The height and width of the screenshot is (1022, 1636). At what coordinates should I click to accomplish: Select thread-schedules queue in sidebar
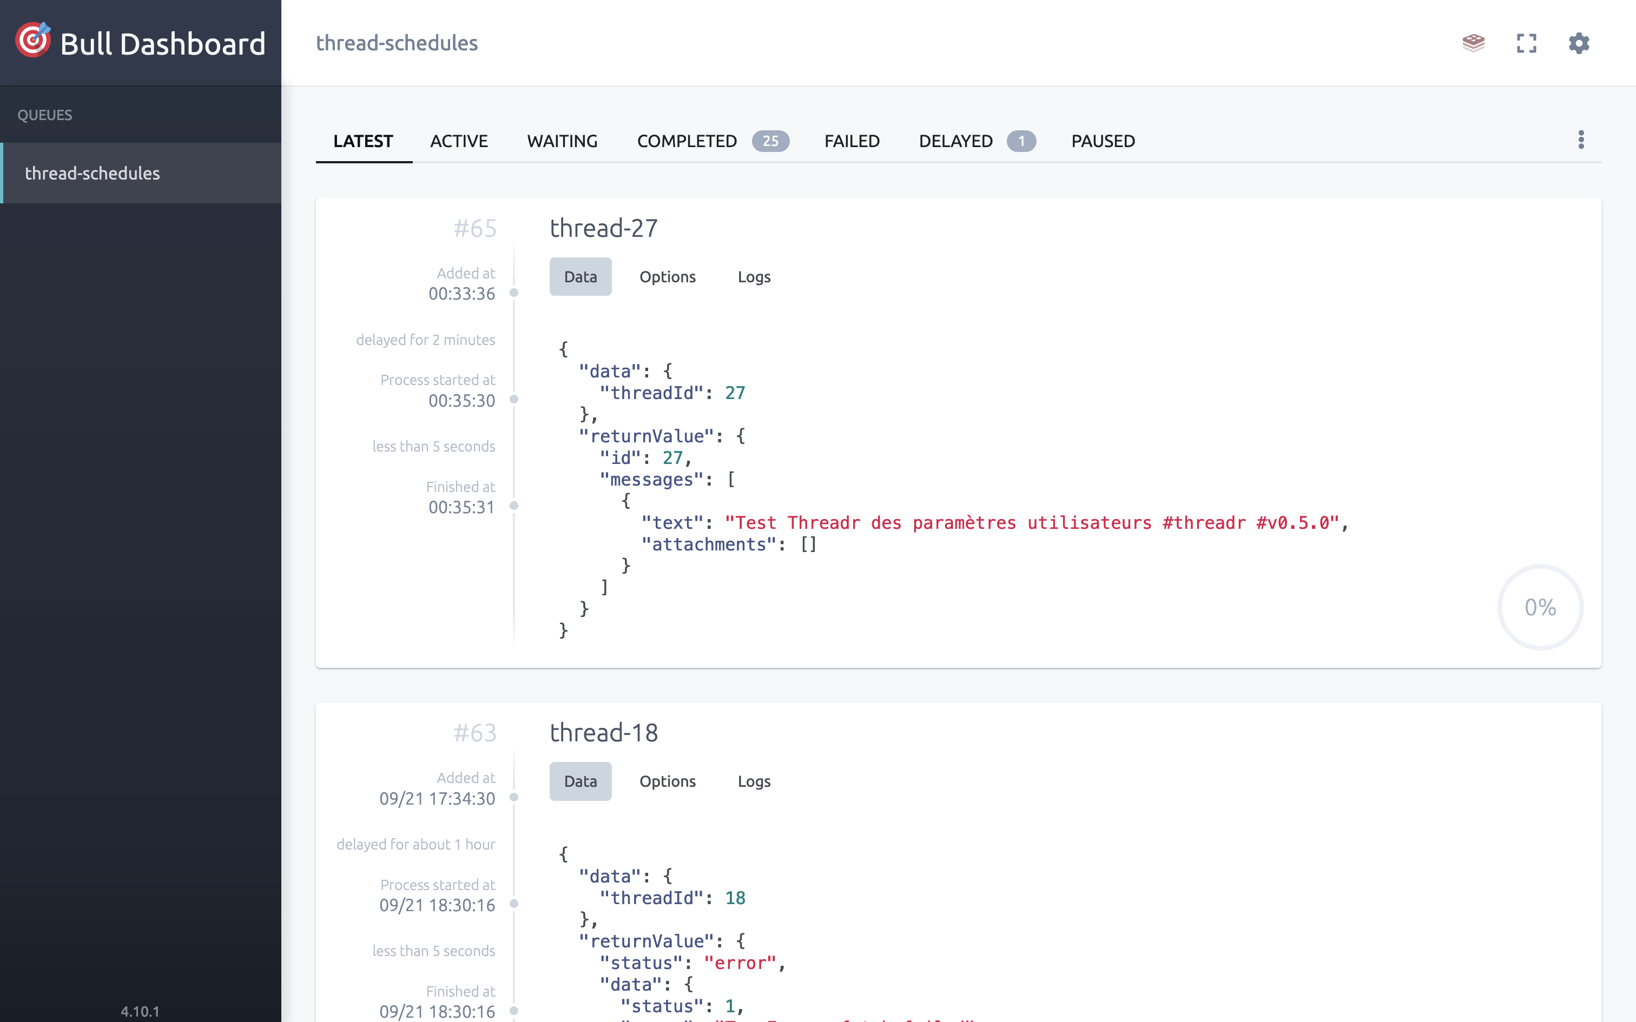(x=93, y=173)
